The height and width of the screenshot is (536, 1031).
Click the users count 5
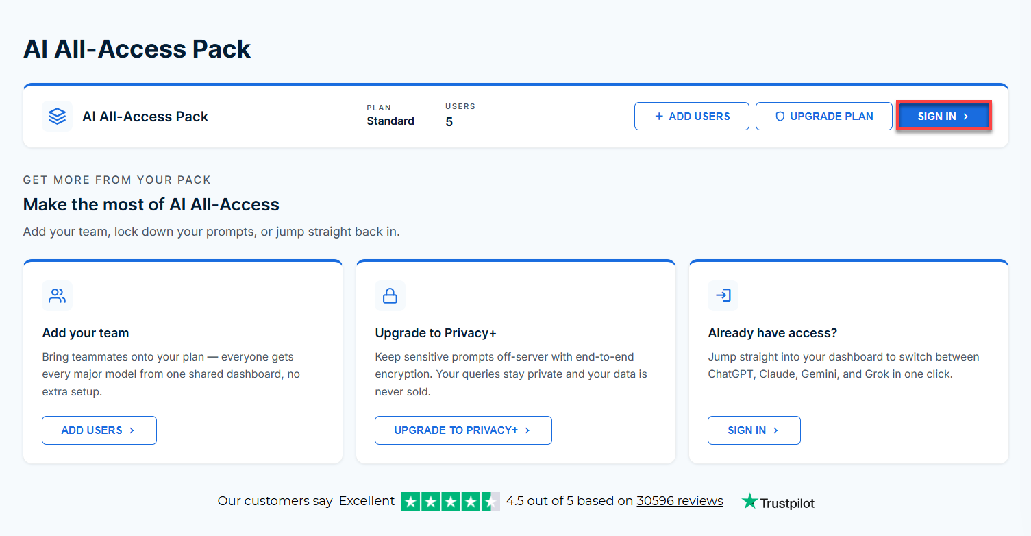pos(449,122)
